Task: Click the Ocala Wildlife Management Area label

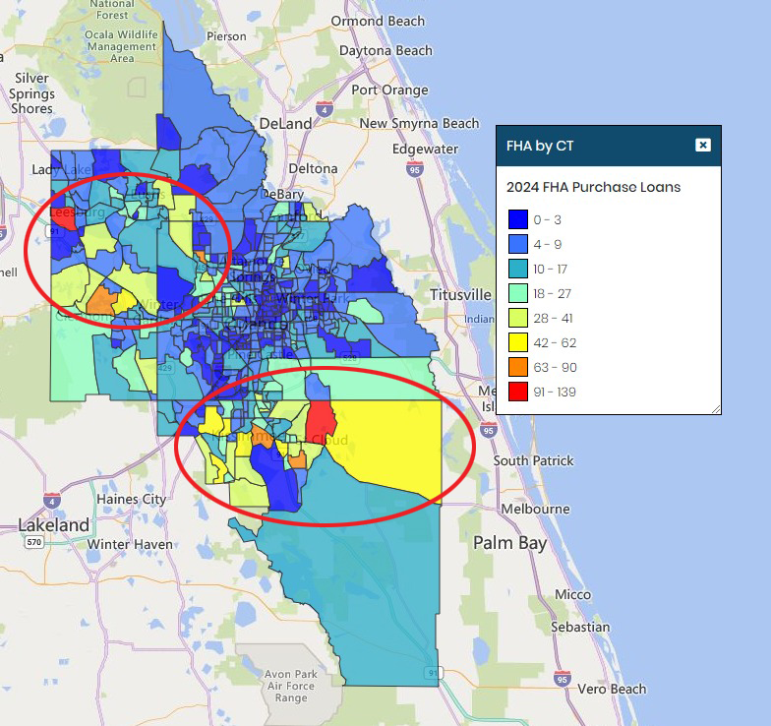Action: 122,46
